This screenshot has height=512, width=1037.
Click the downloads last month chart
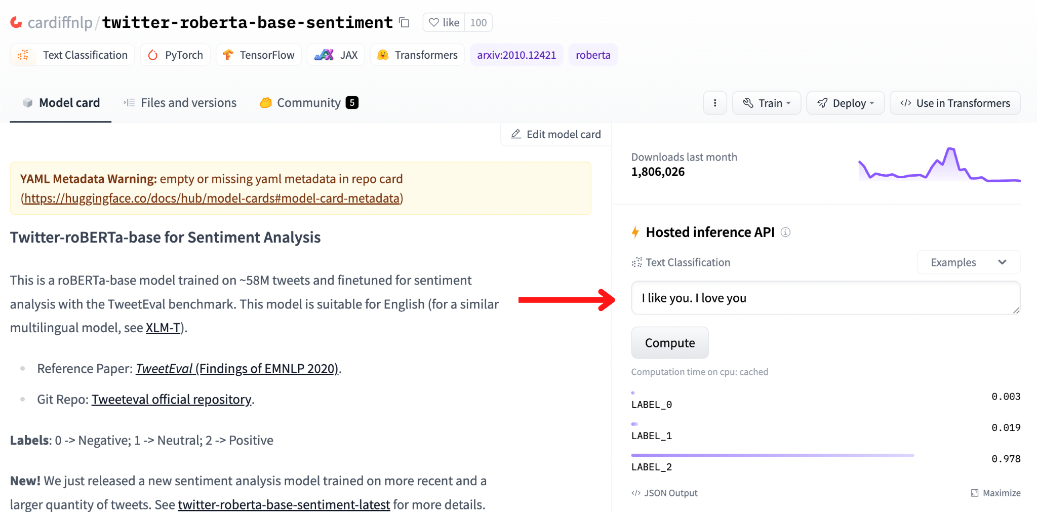click(x=939, y=164)
